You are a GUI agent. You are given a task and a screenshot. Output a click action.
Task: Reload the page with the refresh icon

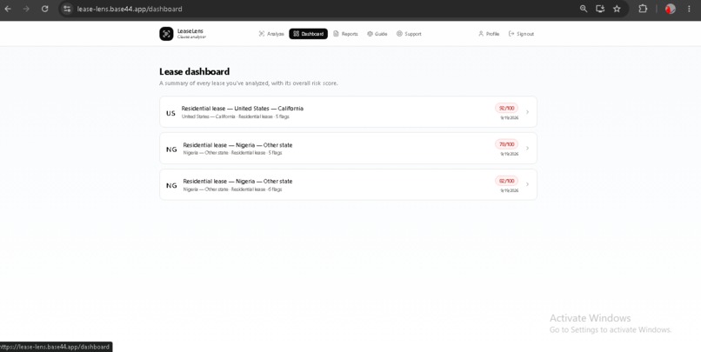click(44, 9)
